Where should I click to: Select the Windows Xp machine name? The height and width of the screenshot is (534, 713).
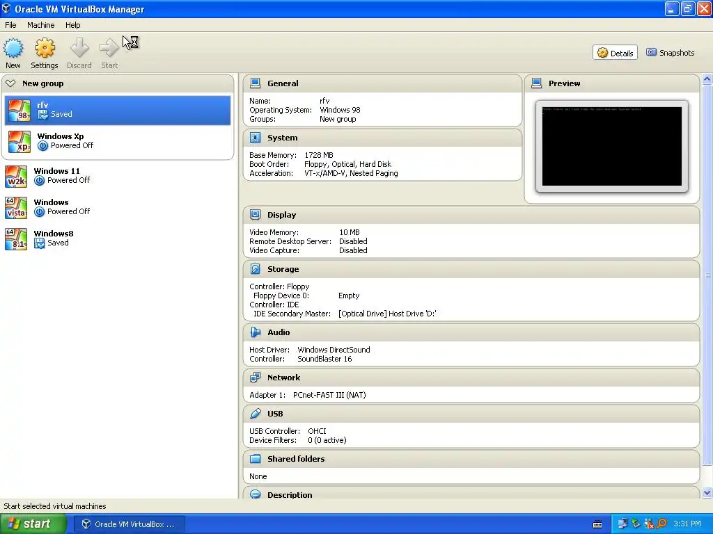(x=61, y=136)
